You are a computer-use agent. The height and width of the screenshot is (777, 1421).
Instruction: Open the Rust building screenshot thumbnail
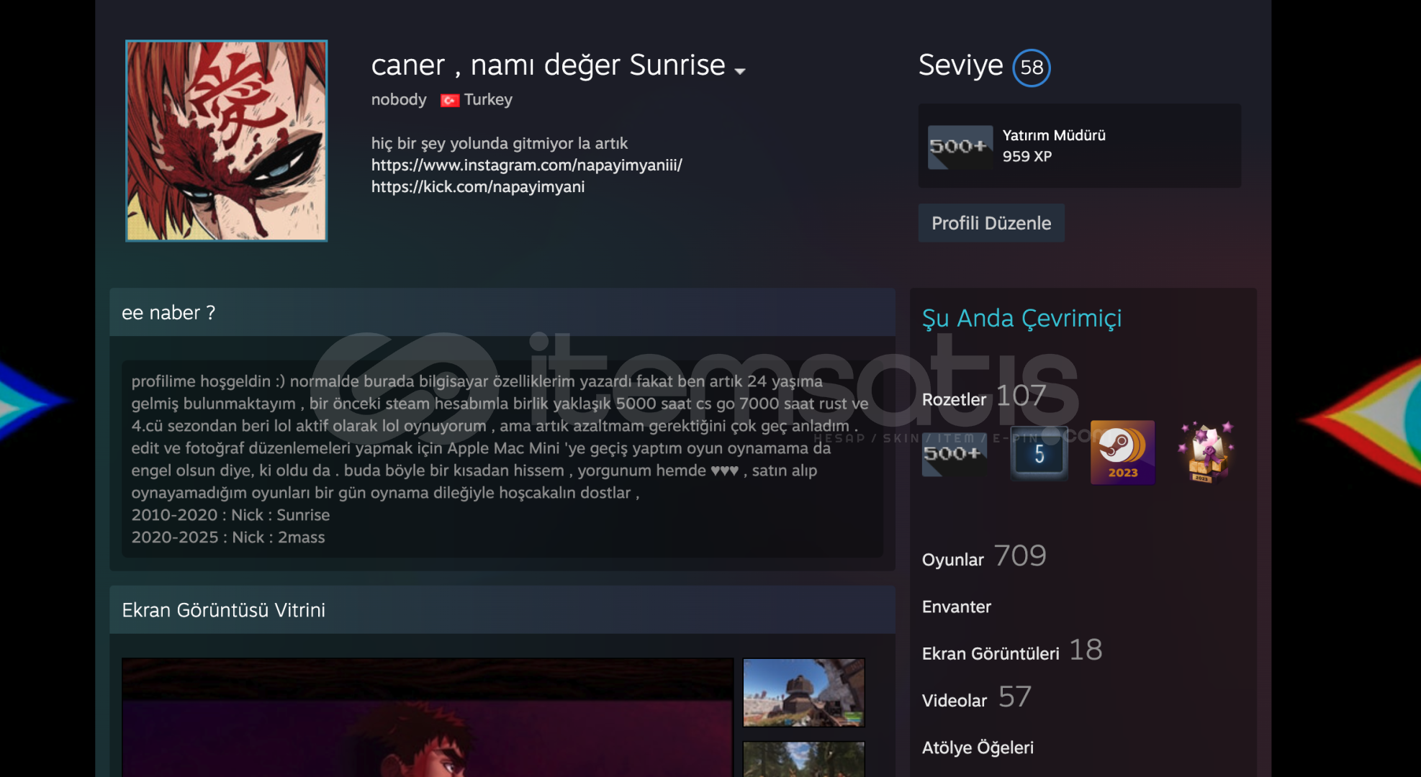803,692
